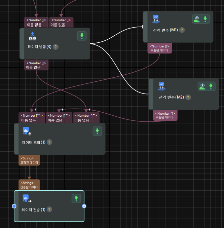
Task: Click the green run arrow on 데이터 조합 (1)
Action: pos(97,131)
